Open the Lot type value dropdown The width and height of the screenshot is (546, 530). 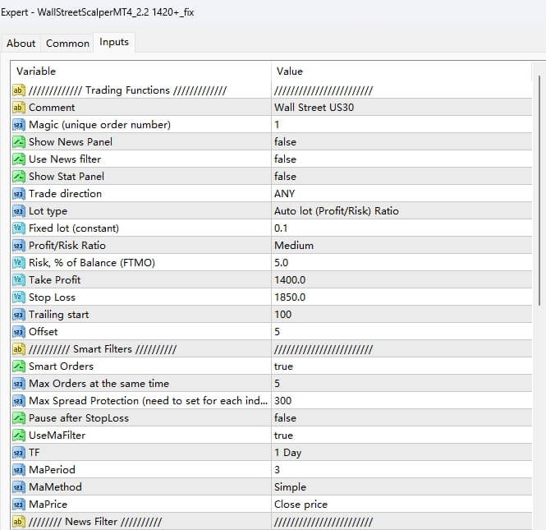[x=337, y=211]
